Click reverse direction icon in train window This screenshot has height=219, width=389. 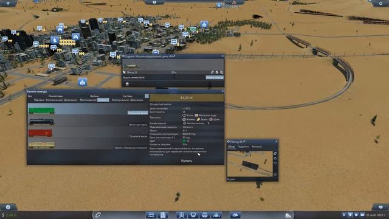pyautogui.click(x=275, y=163)
